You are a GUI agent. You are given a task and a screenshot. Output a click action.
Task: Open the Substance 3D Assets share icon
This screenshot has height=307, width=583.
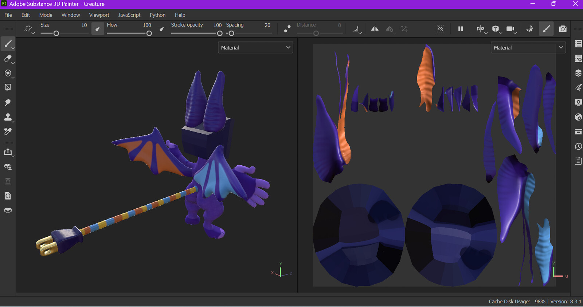tap(8, 167)
